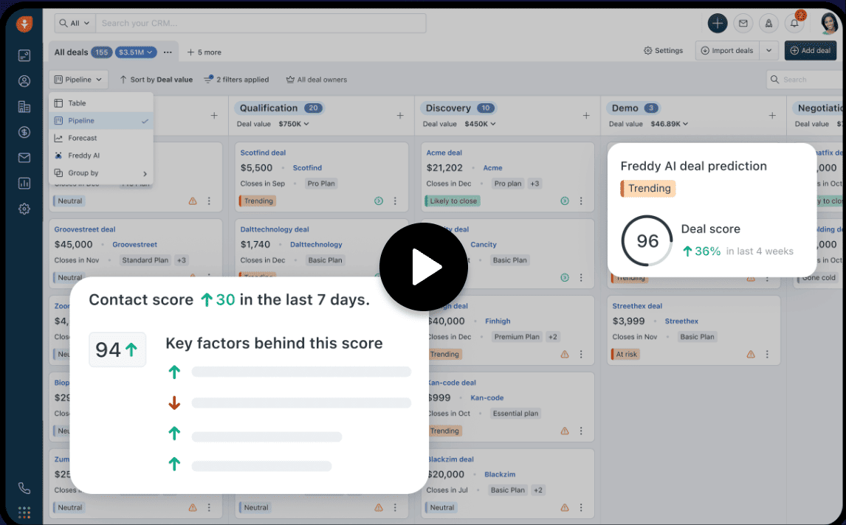Image resolution: width=846 pixels, height=525 pixels.
Task: Click the Deal score 96 progress ring
Action: tap(647, 240)
